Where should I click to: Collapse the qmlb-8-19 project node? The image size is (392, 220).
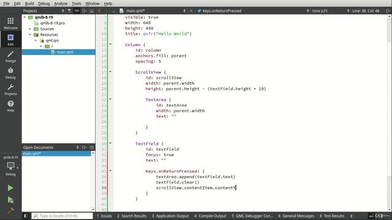(24, 17)
